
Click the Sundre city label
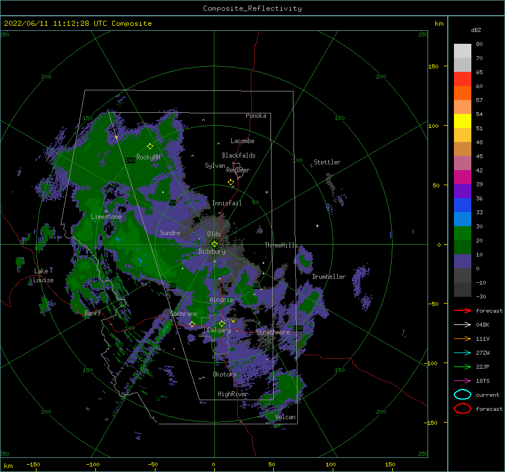(x=170, y=232)
